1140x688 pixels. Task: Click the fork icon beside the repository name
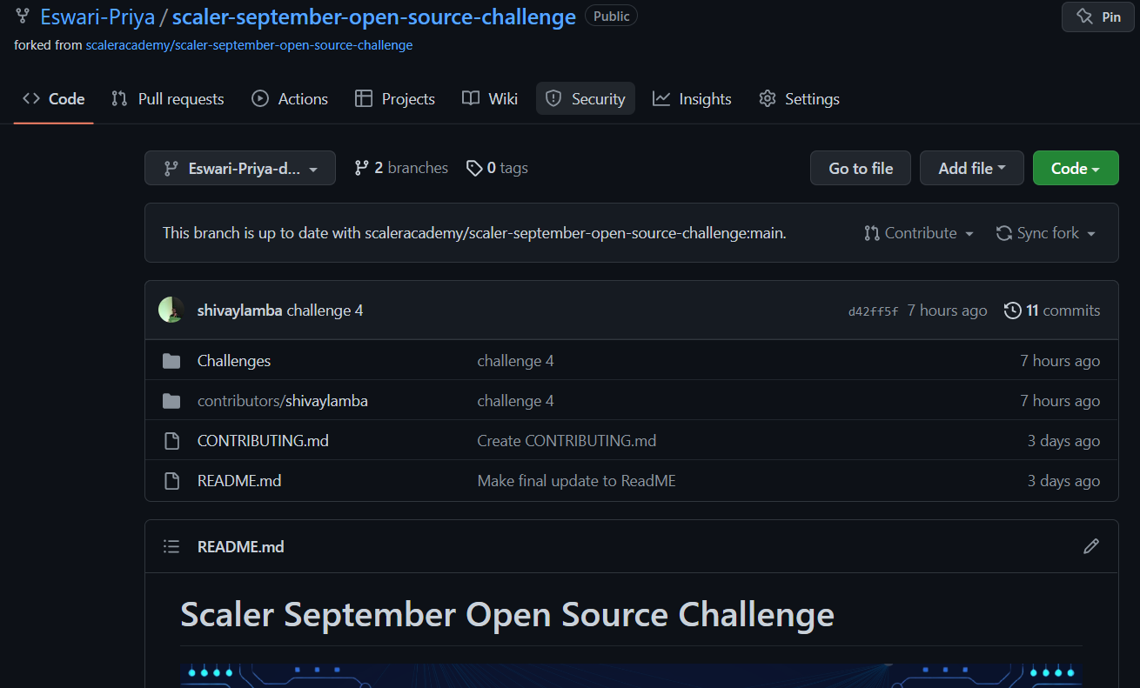coord(21,15)
